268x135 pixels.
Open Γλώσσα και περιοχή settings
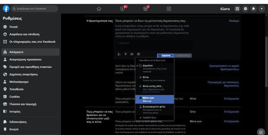click(x=30, y=104)
